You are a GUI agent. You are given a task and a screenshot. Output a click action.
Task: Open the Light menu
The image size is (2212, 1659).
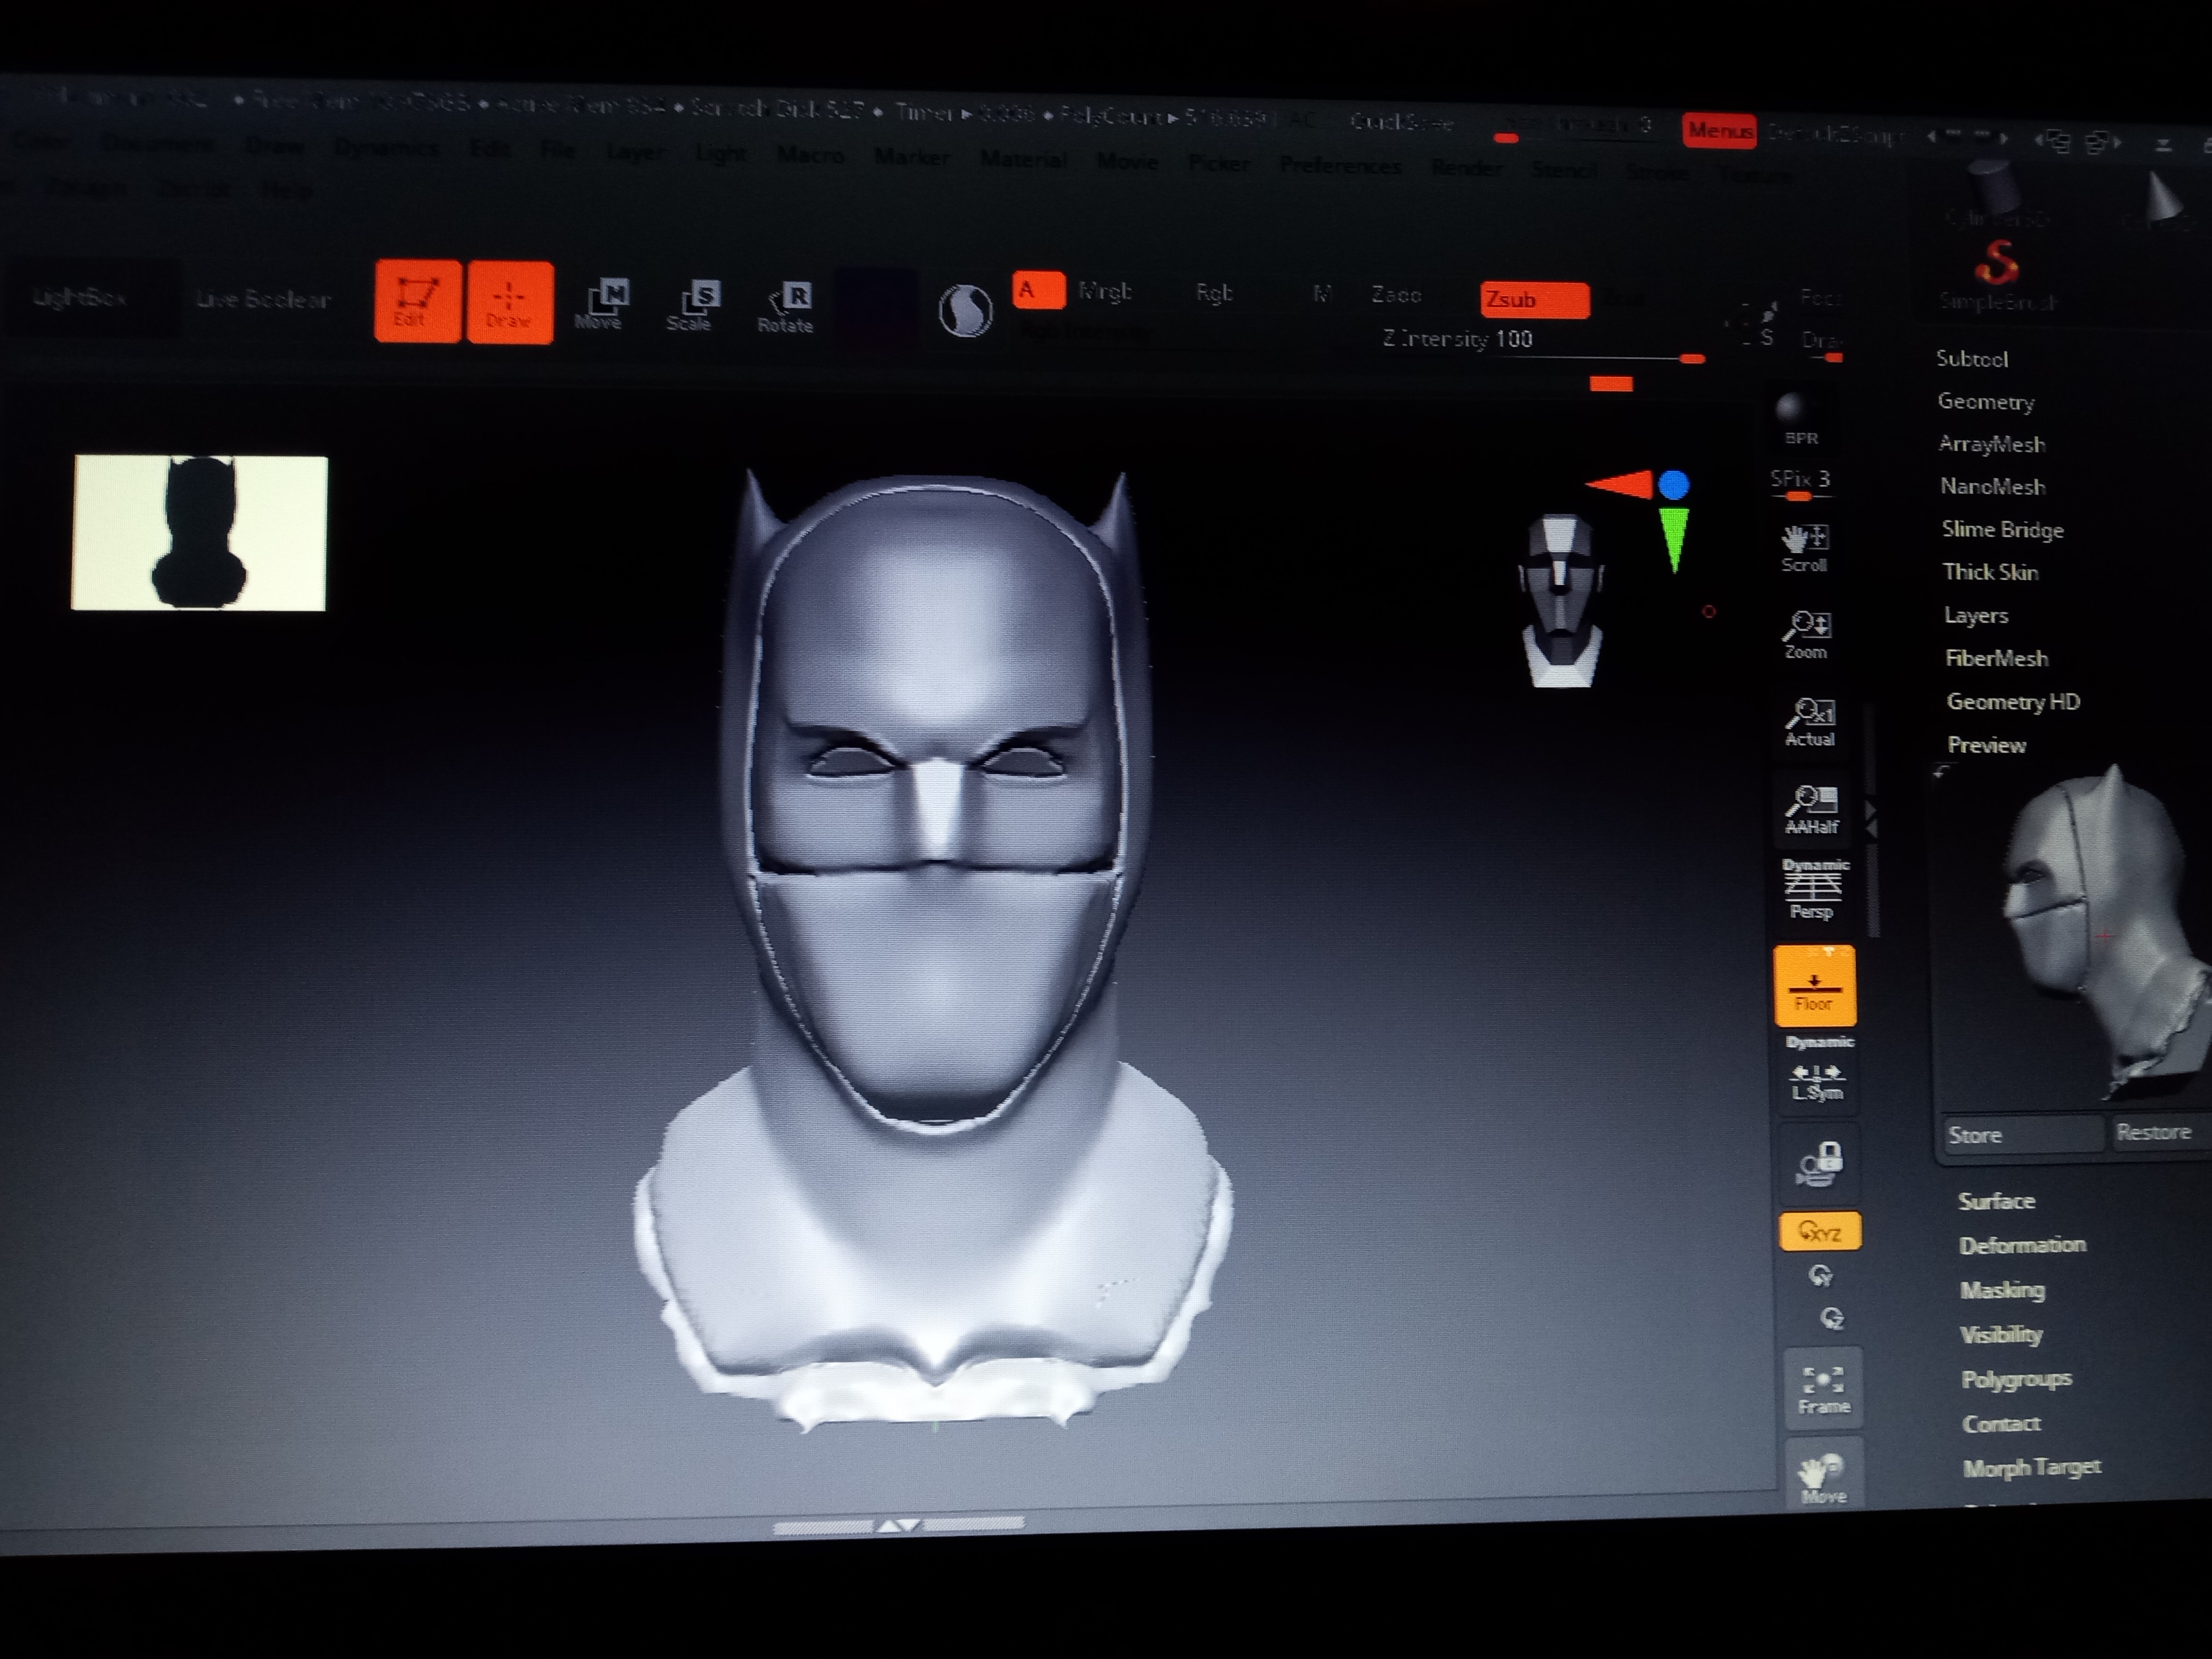[720, 154]
